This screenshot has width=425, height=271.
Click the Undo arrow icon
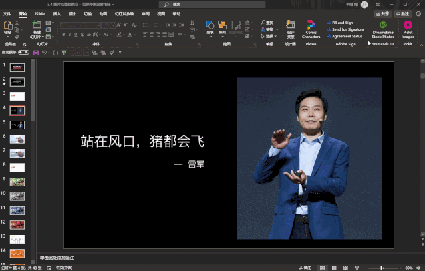(x=44, y=53)
